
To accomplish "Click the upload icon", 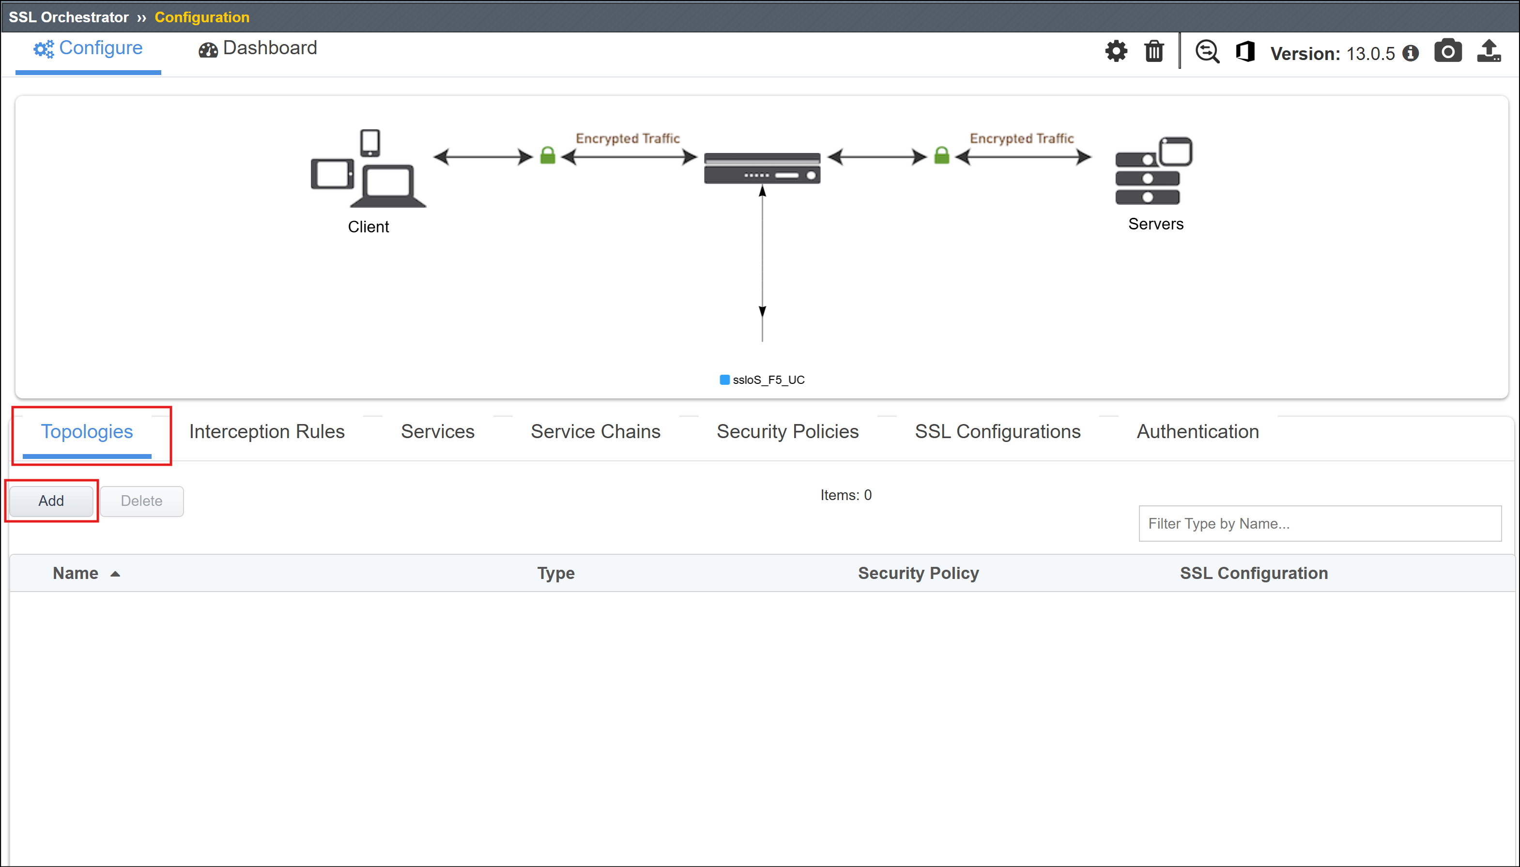I will point(1489,51).
